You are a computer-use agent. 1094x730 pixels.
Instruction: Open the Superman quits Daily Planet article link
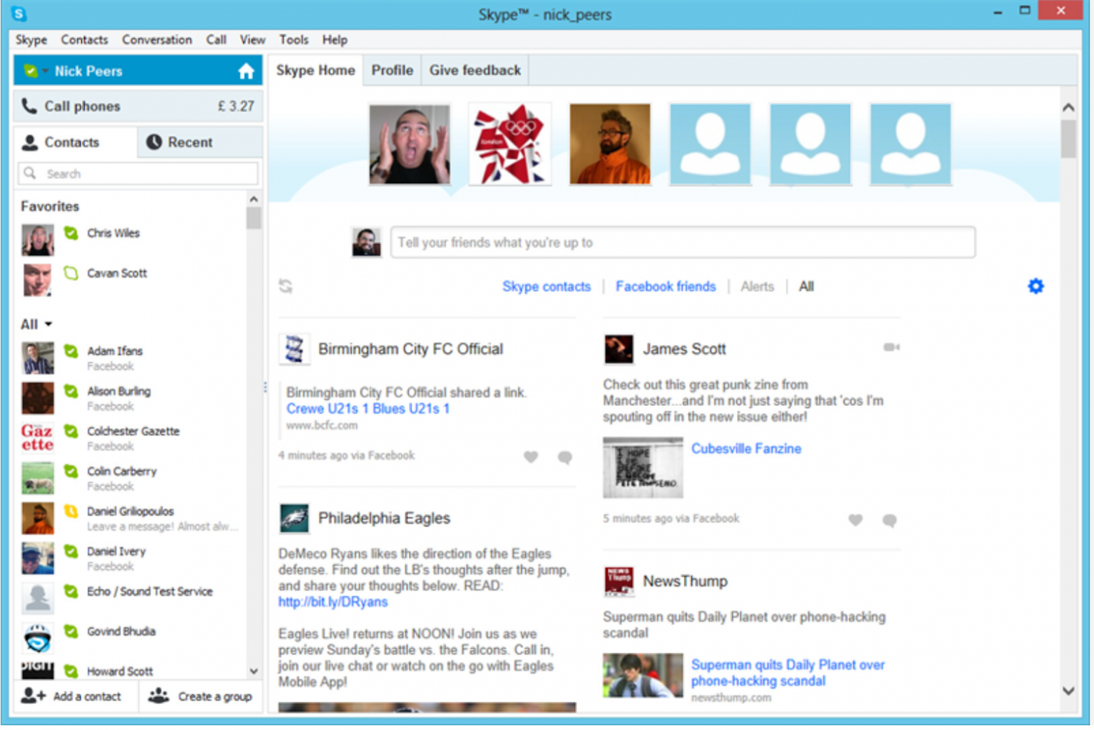pyautogui.click(x=788, y=672)
